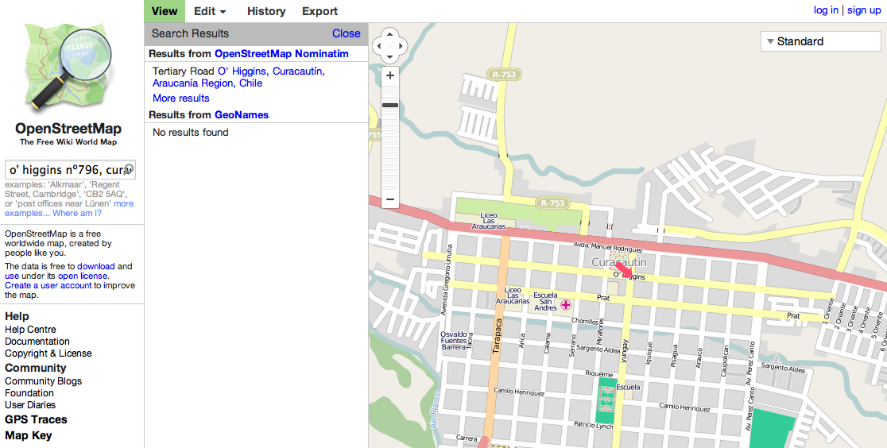
Task: Open Help Centre
Action: 30,329
